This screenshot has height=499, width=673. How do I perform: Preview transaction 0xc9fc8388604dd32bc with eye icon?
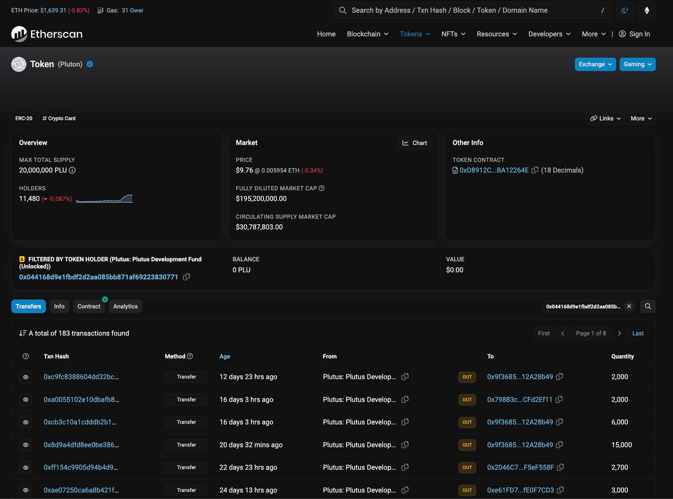tap(26, 377)
